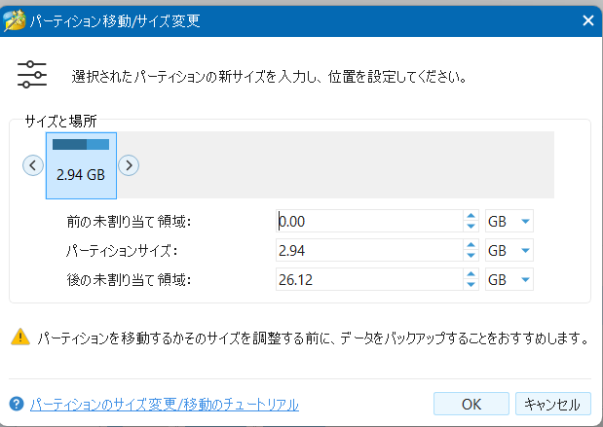Open the パーティションのサイズ変更/移動のチュートリアル link
Viewport: 603px width, 427px height.
pos(164,404)
